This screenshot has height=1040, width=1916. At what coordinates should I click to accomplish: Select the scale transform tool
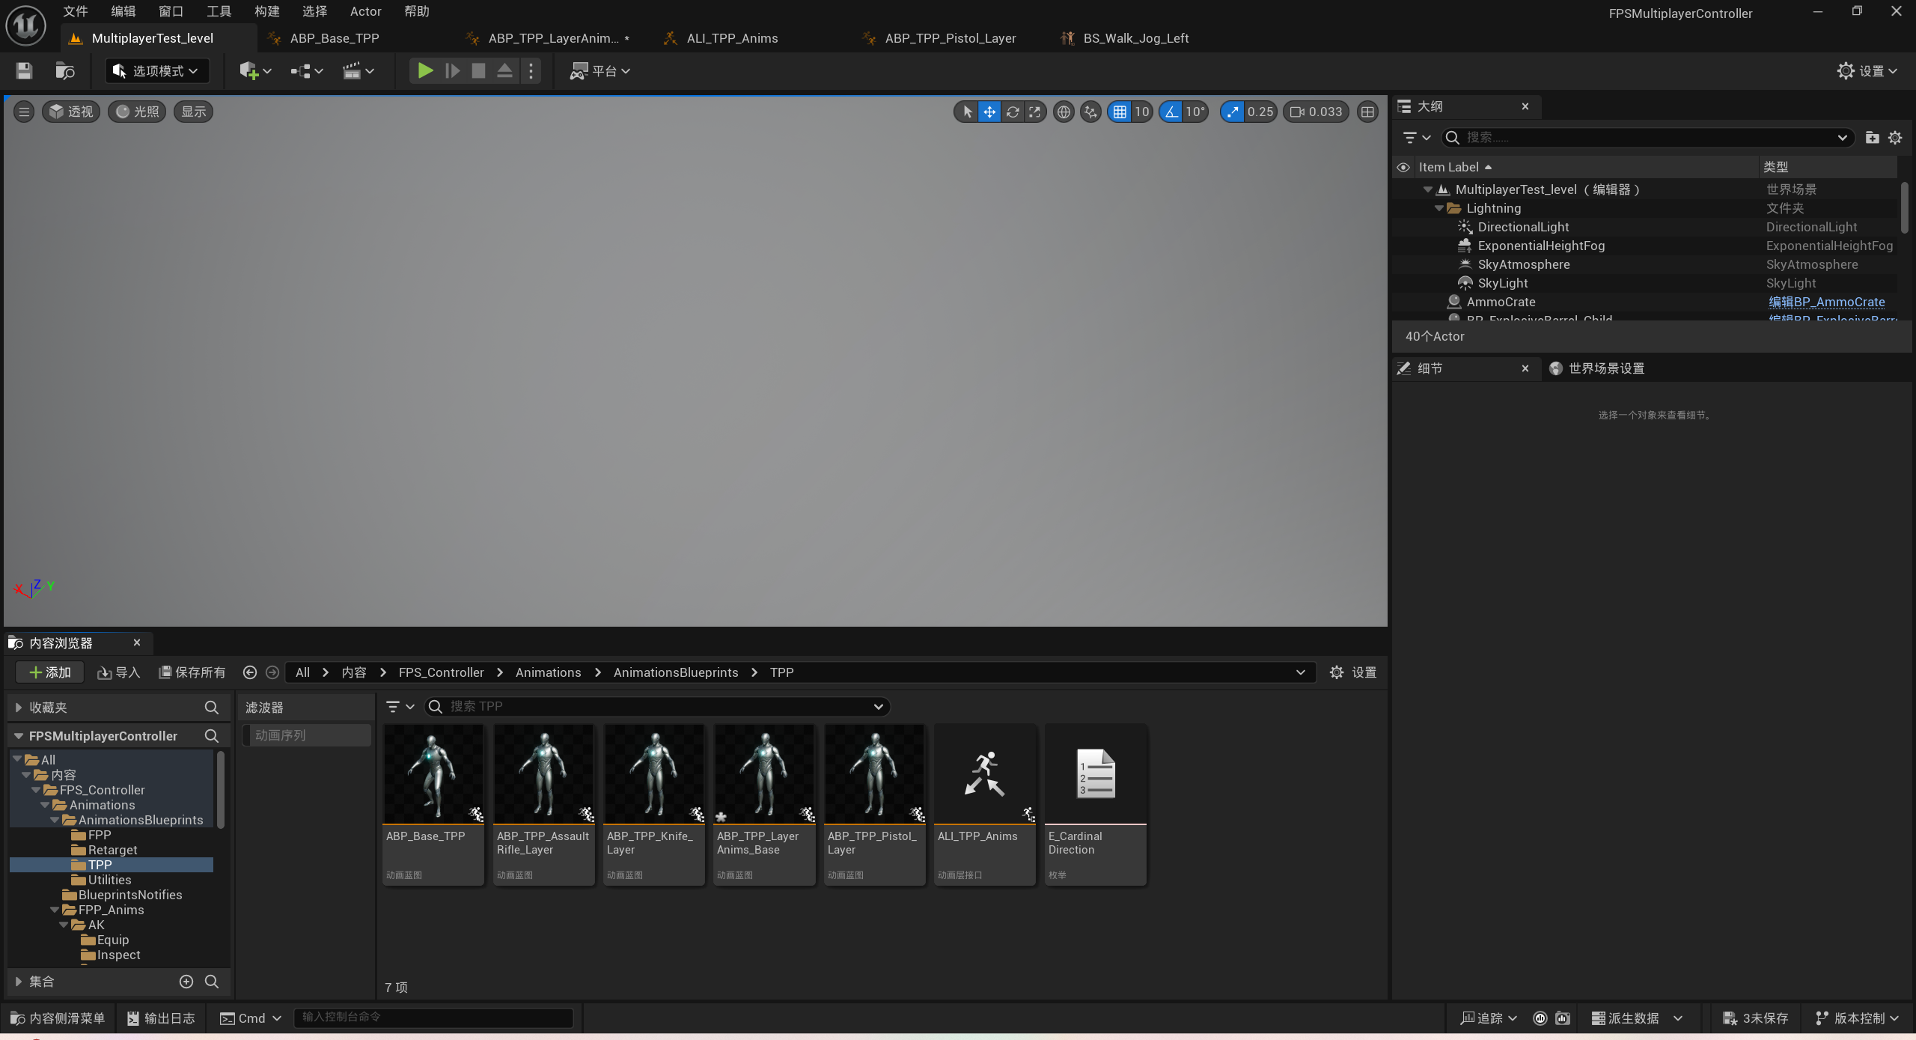(1035, 112)
